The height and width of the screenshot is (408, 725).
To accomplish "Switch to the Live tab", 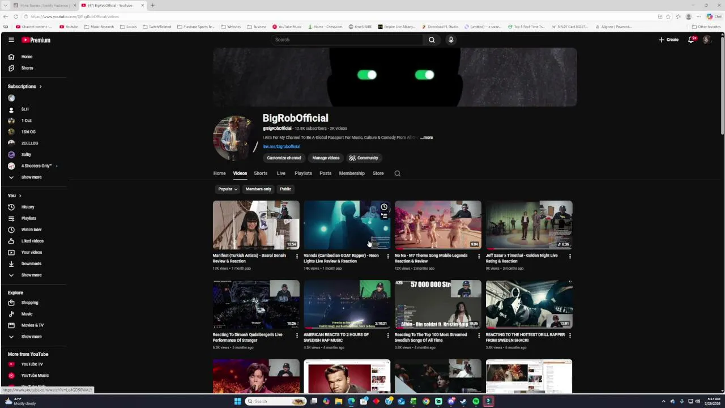I will (281, 173).
